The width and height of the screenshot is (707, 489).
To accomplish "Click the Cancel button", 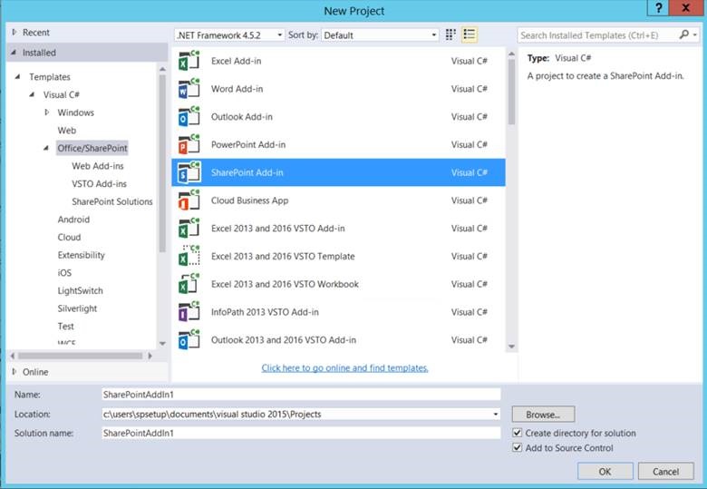I will coord(665,472).
